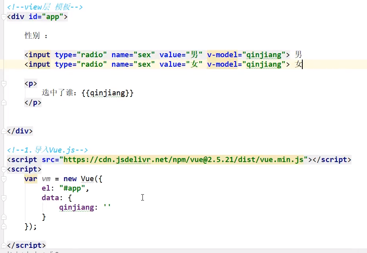367x253 pixels.
Task: Click the view层 模板 comment line
Action: tap(45, 7)
